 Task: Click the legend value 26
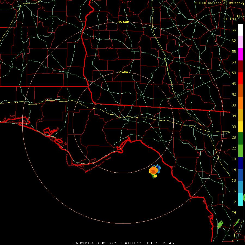click(234, 137)
